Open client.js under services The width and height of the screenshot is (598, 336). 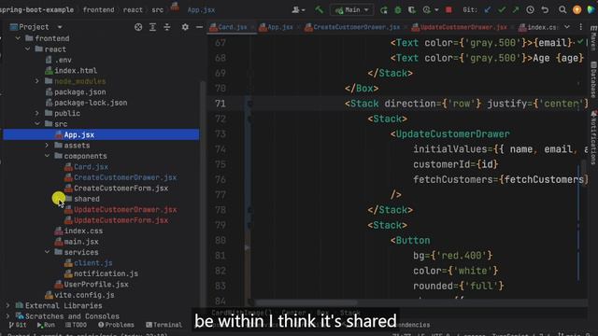click(89, 262)
